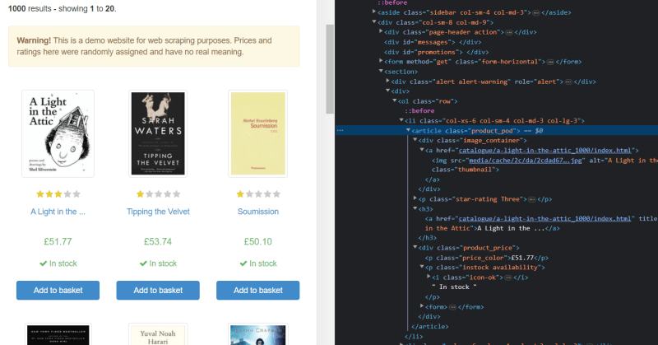Collapse the ol class row node
Screen dimensions: 658x345
coord(394,100)
